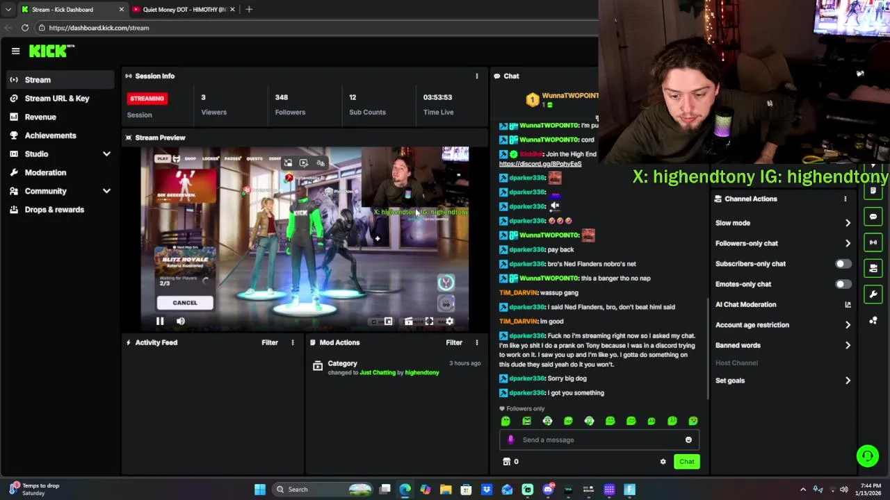Click CANCEL button in stream preview
The width and height of the screenshot is (890, 500).
click(x=185, y=303)
